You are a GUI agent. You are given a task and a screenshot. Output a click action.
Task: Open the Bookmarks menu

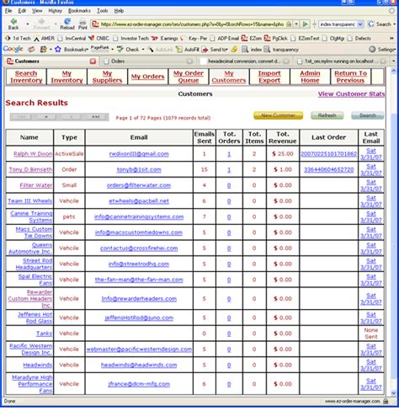[79, 11]
